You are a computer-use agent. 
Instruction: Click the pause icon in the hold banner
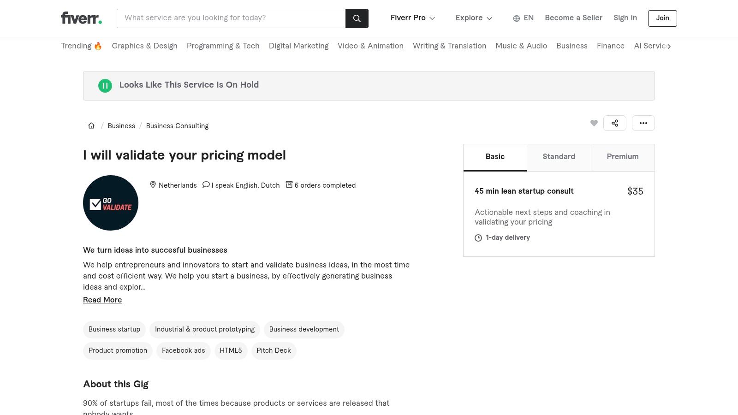[x=105, y=85]
